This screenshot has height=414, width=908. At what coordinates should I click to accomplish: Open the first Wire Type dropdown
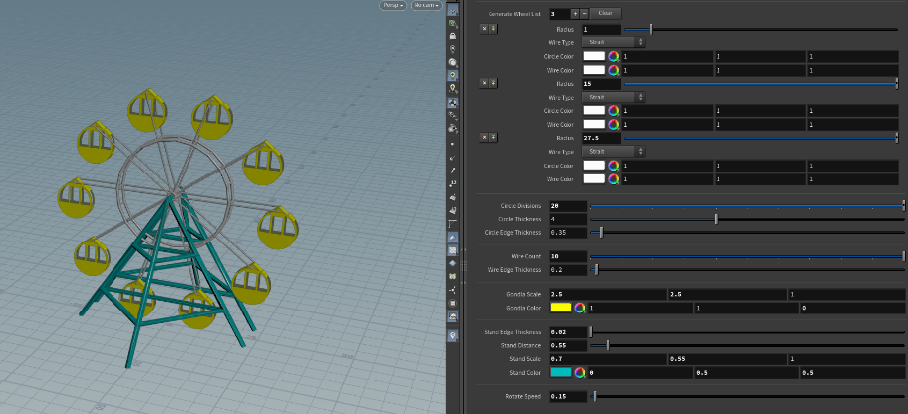(x=613, y=42)
